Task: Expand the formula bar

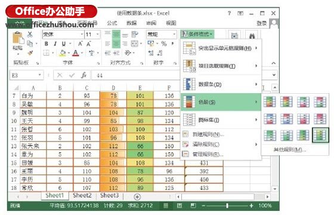Action: 274,75
